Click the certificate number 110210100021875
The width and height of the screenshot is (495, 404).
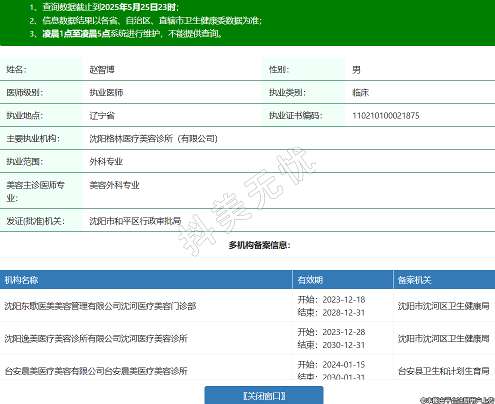(x=385, y=115)
